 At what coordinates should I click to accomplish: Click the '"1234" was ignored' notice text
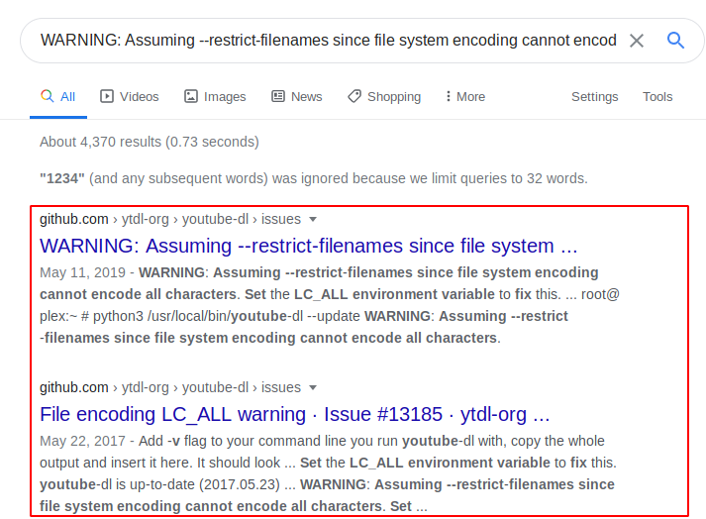pos(313,178)
